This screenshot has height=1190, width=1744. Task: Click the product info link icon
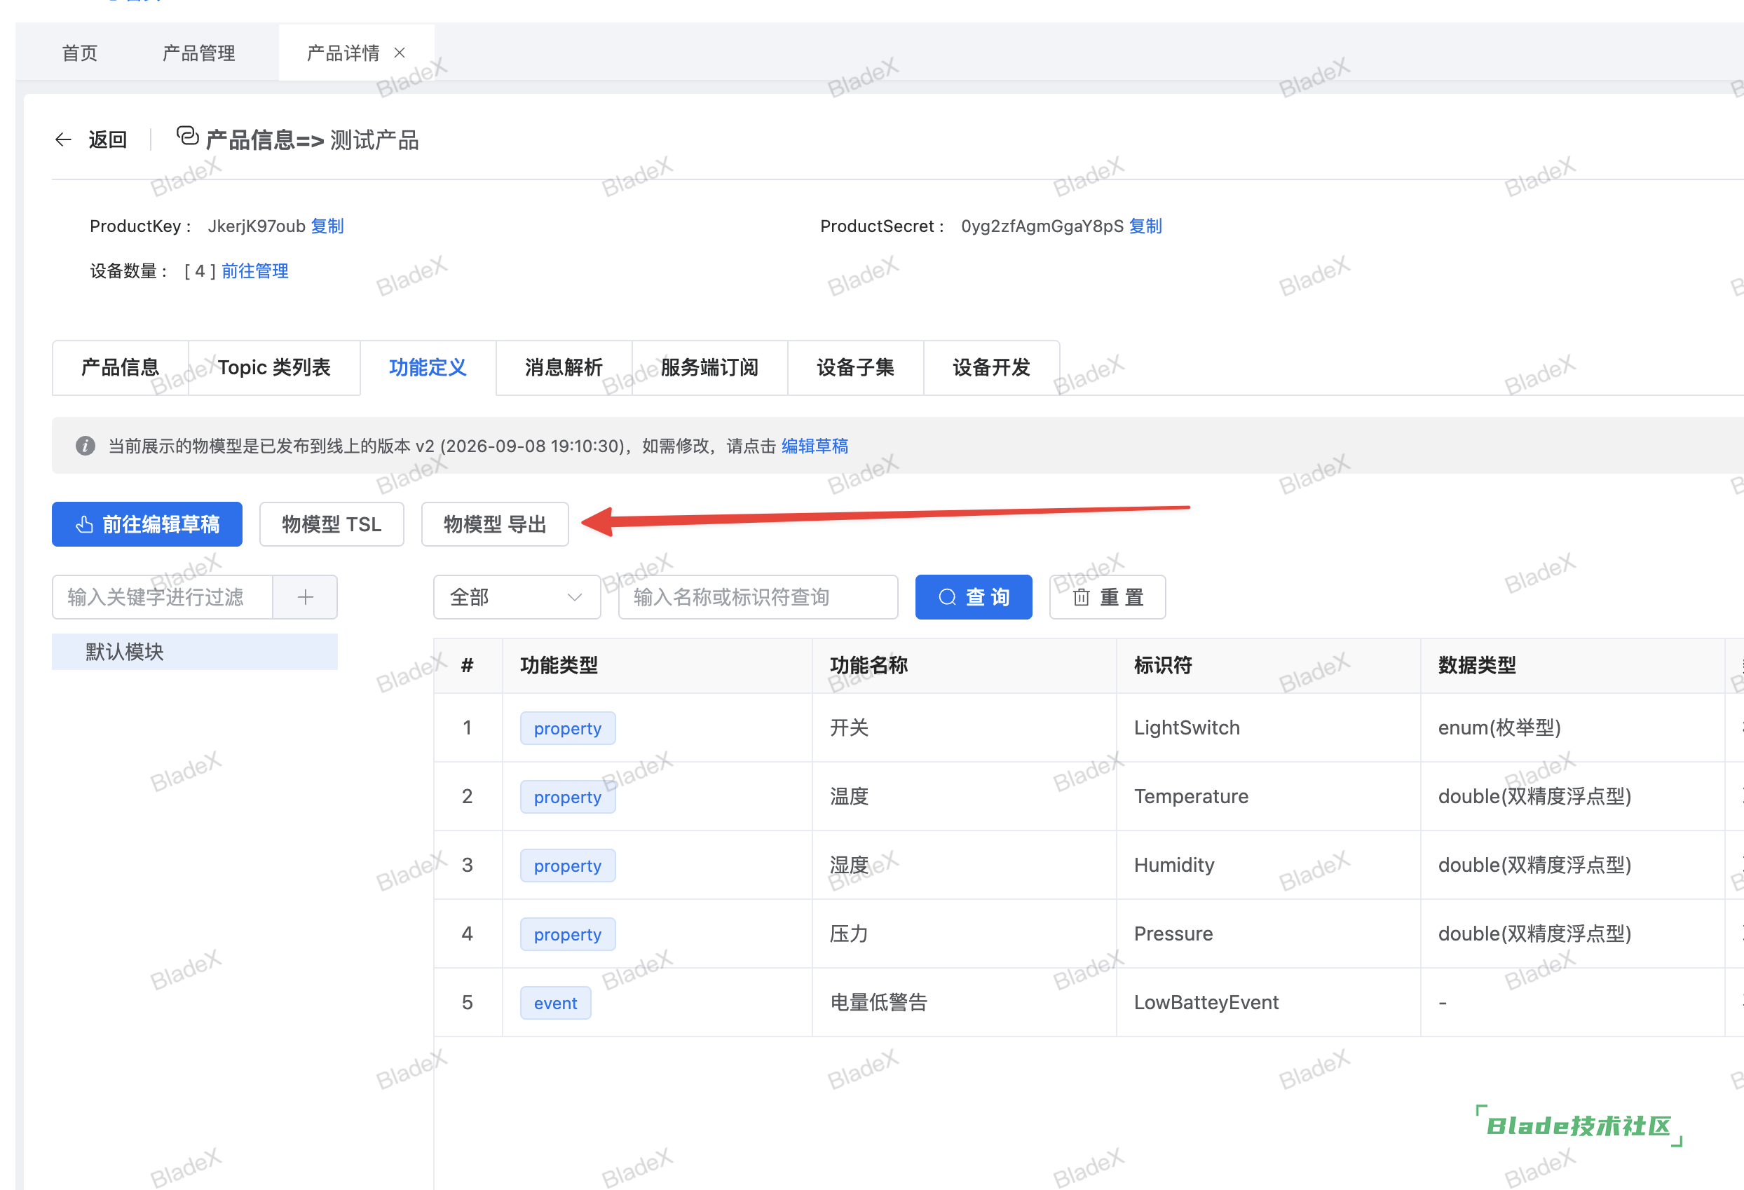coord(188,136)
